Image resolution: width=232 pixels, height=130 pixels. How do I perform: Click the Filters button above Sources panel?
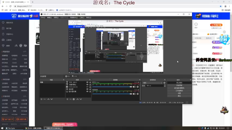[75, 76]
